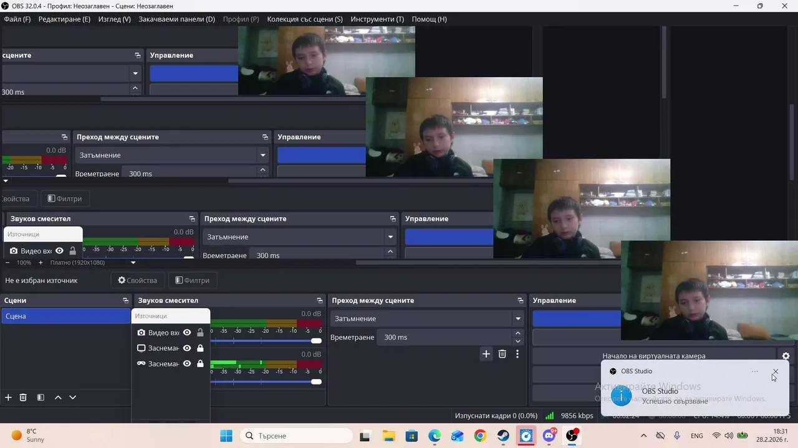Click the OBS Studio taskbar icon

tap(572, 436)
